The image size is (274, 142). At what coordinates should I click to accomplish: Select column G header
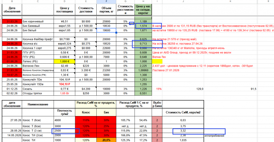pyautogui.click(x=125, y=1)
